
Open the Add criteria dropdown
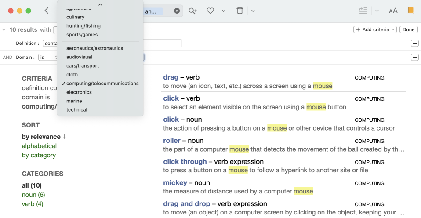pyautogui.click(x=375, y=29)
